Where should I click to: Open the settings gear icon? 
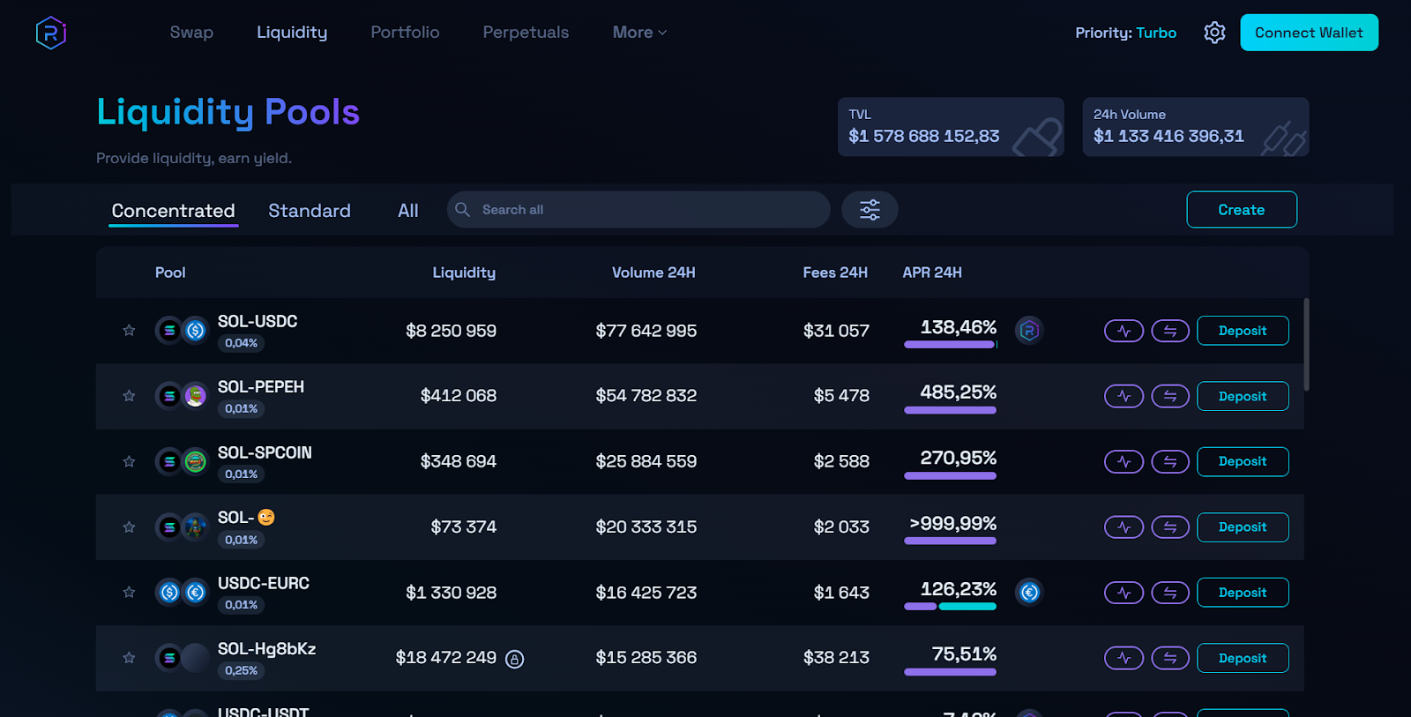[x=1214, y=33]
